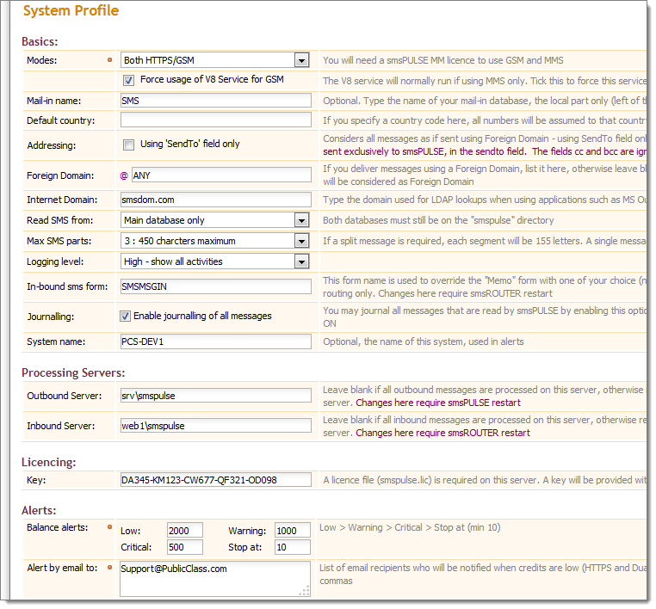
Task: Click the System name field PCS-DEV1
Action: tap(216, 341)
